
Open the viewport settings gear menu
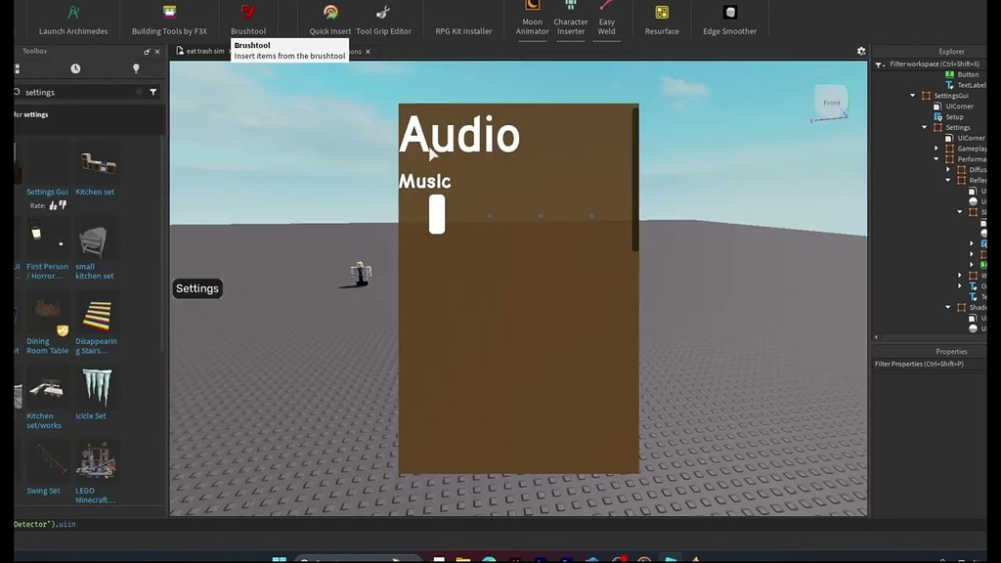tap(861, 51)
